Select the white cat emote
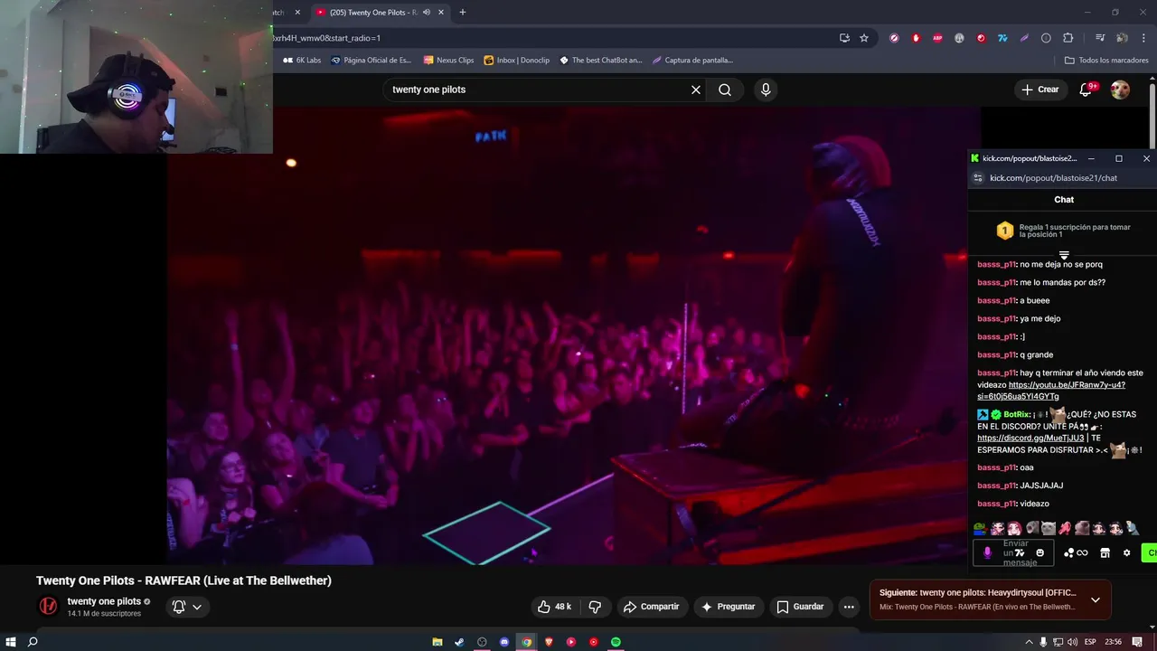The image size is (1157, 651). coord(1049,528)
